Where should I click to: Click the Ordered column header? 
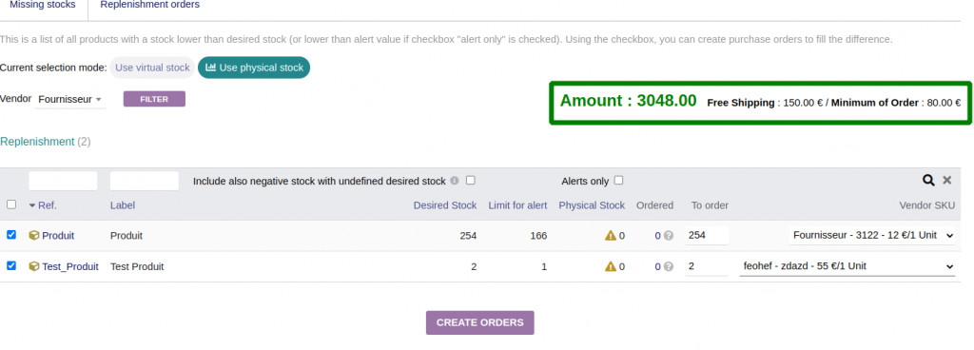coord(654,205)
